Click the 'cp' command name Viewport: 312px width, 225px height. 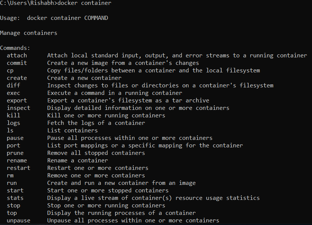point(10,70)
